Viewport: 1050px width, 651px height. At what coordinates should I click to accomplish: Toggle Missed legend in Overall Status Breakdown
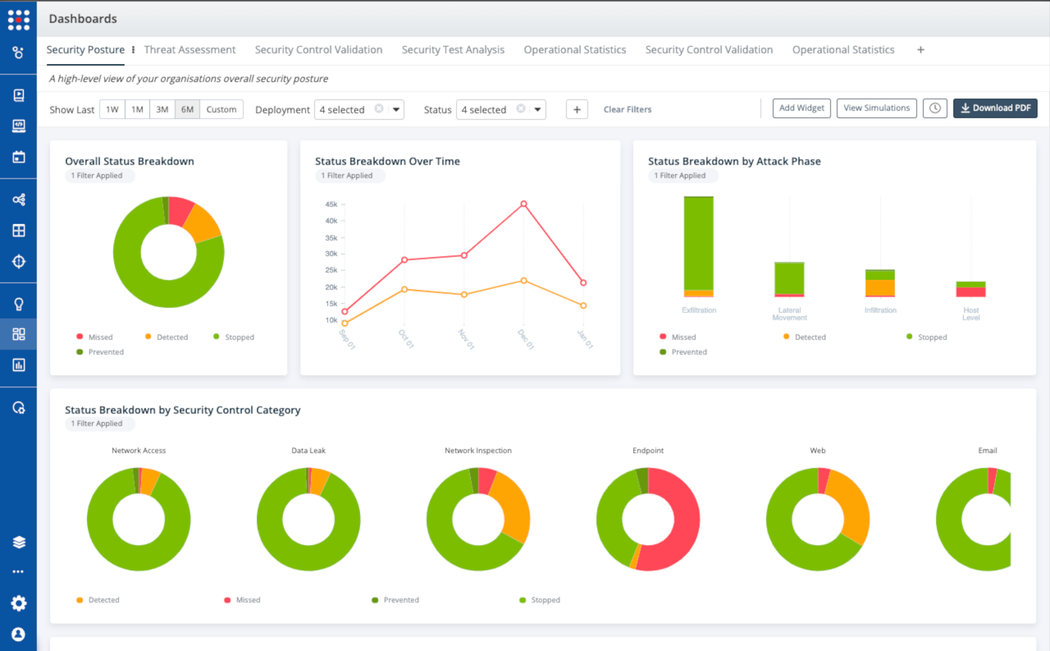coord(95,337)
